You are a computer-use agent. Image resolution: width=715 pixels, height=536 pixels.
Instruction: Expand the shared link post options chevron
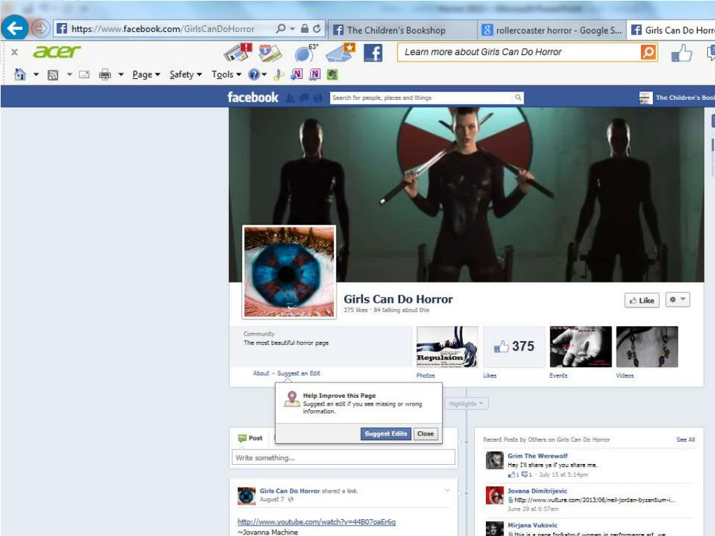[448, 491]
